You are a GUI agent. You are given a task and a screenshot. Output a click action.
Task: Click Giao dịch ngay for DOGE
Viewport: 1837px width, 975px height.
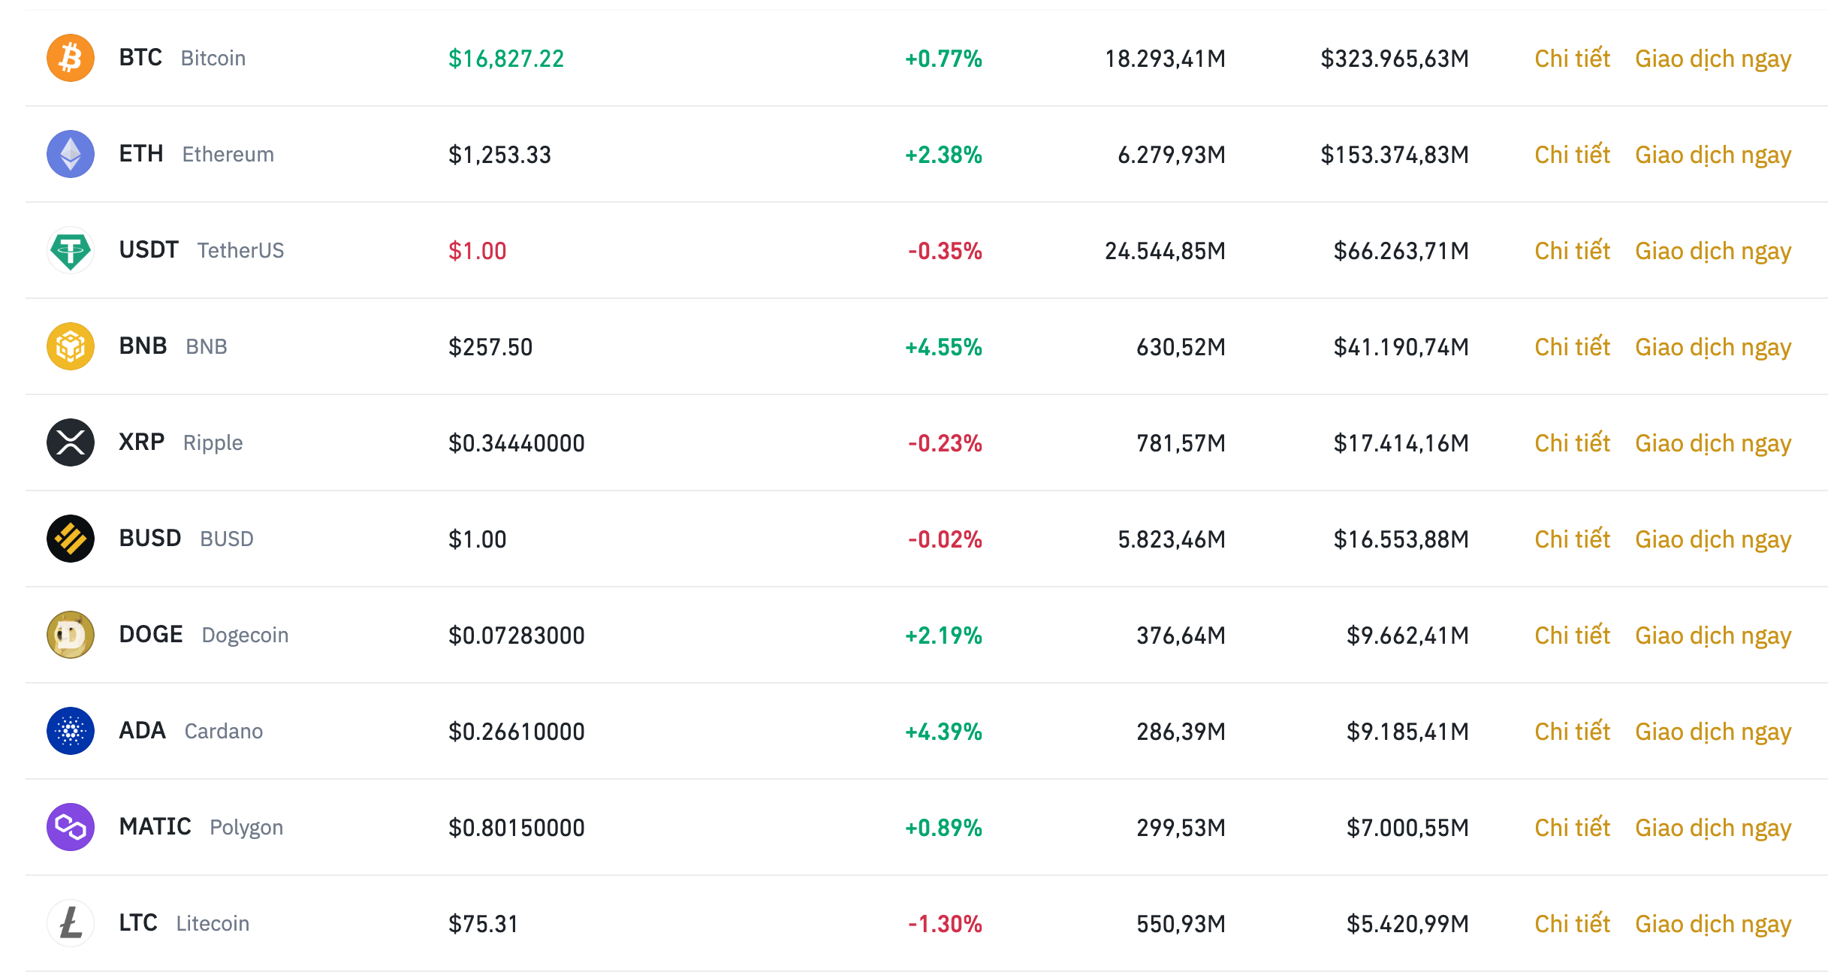point(1713,636)
